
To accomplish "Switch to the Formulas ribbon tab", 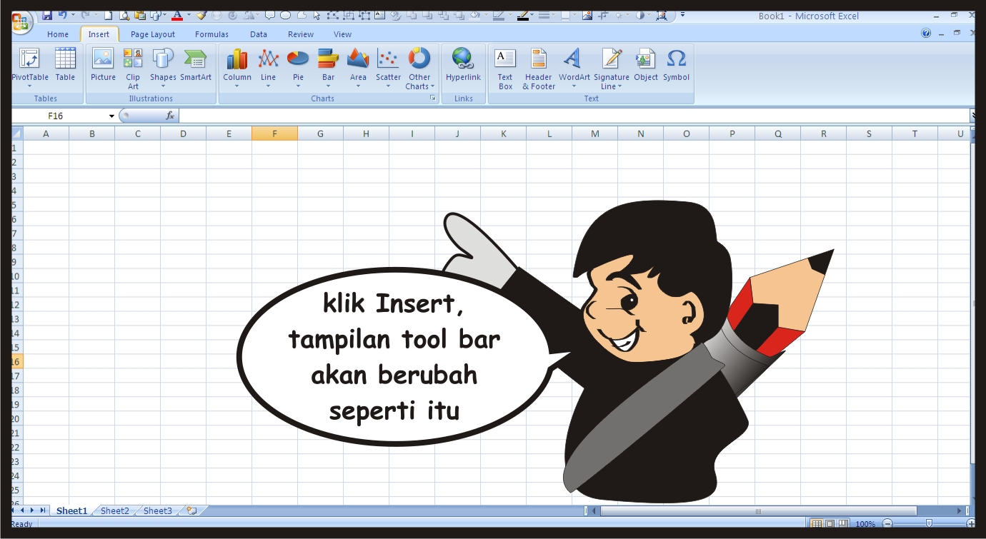I will [x=211, y=34].
